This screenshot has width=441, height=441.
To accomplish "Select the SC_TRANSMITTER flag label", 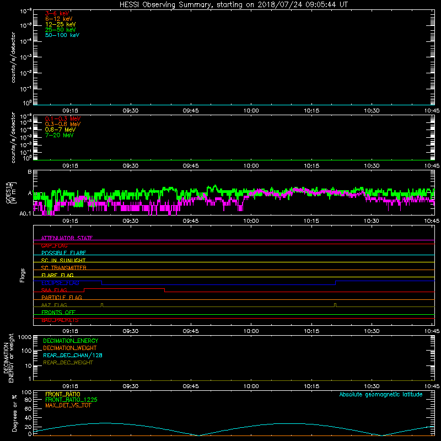I will coord(64,268).
